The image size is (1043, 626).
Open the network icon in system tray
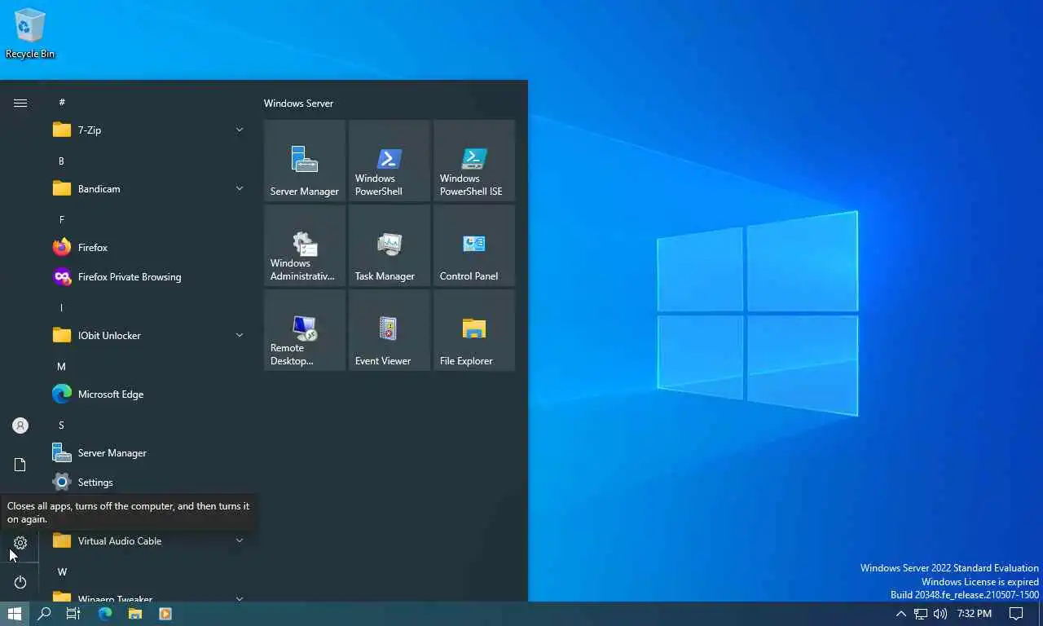(921, 614)
